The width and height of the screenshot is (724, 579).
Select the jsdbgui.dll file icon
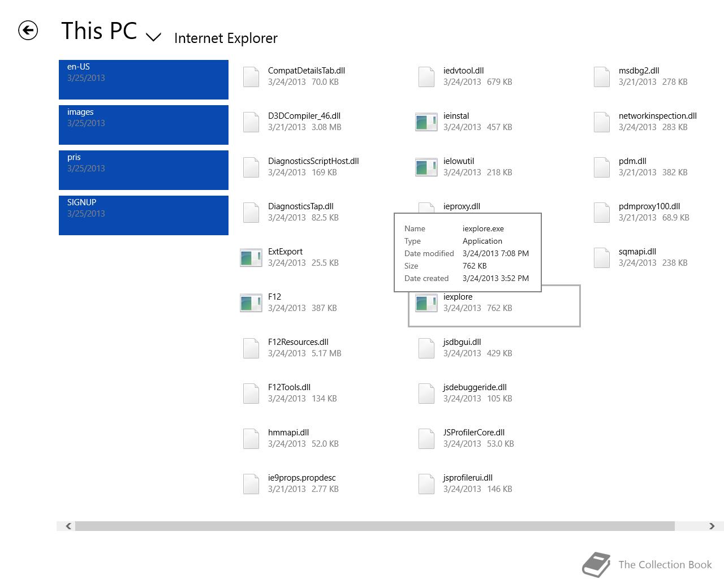(x=426, y=348)
